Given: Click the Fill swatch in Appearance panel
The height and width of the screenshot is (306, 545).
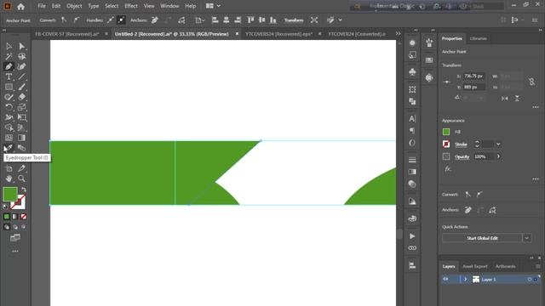Looking at the screenshot, I should (x=446, y=132).
